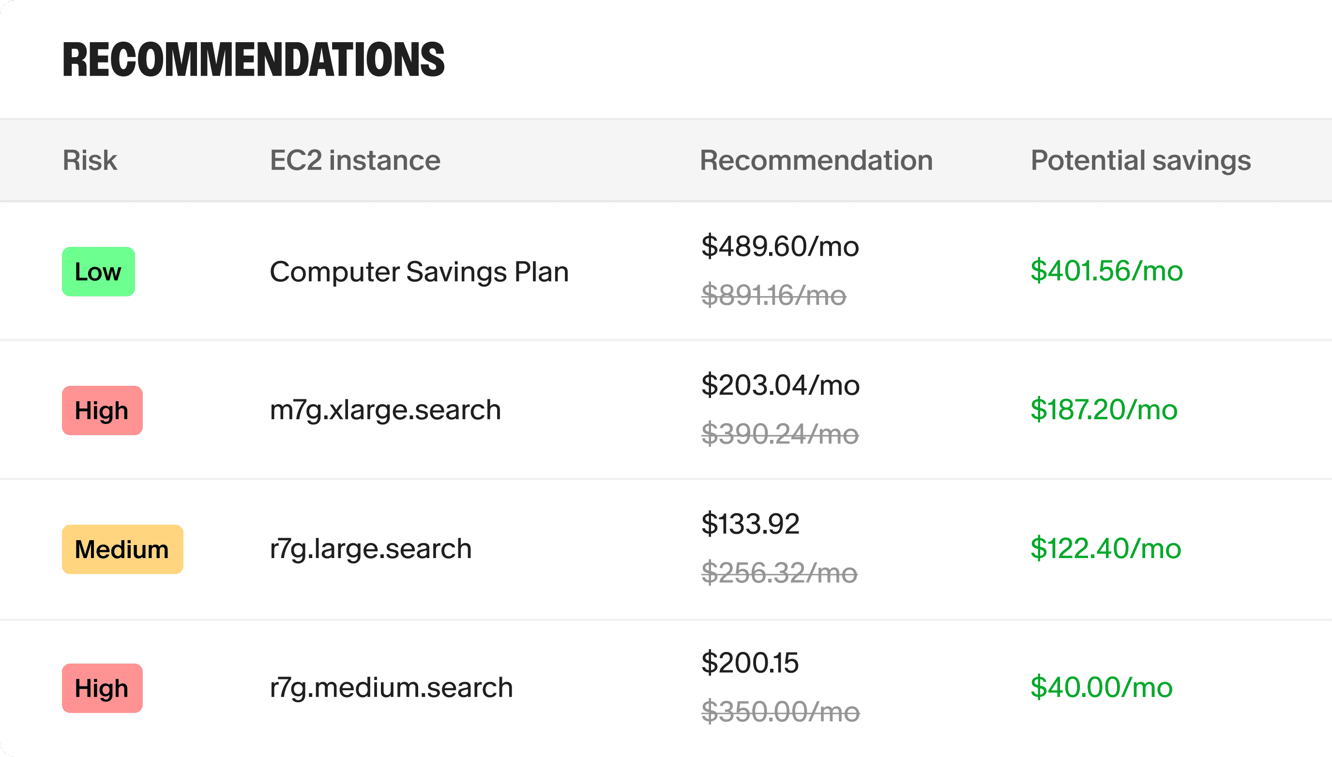Image resolution: width=1332 pixels, height=757 pixels.
Task: Click the EC2 instance column header
Action: tap(355, 160)
